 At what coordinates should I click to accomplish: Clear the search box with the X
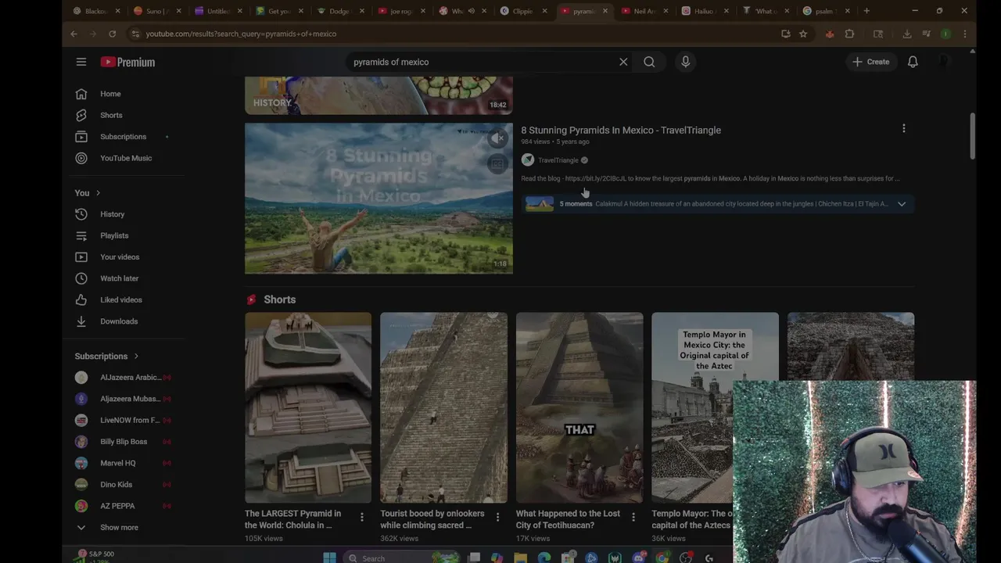pos(623,62)
